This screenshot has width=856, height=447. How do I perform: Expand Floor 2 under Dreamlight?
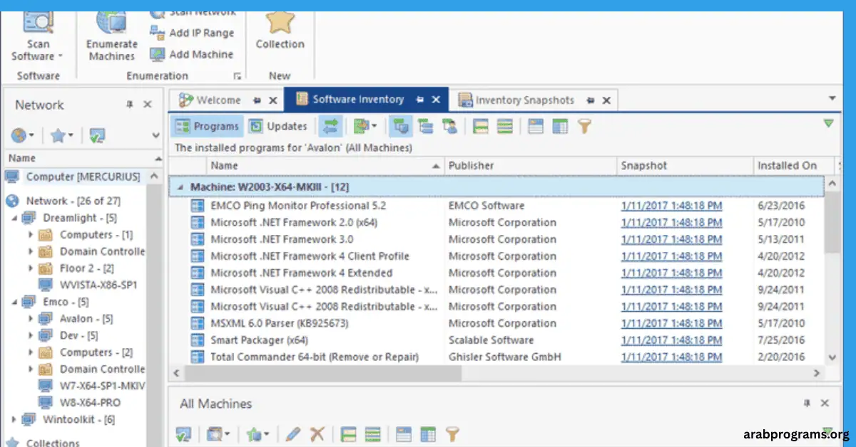point(31,268)
